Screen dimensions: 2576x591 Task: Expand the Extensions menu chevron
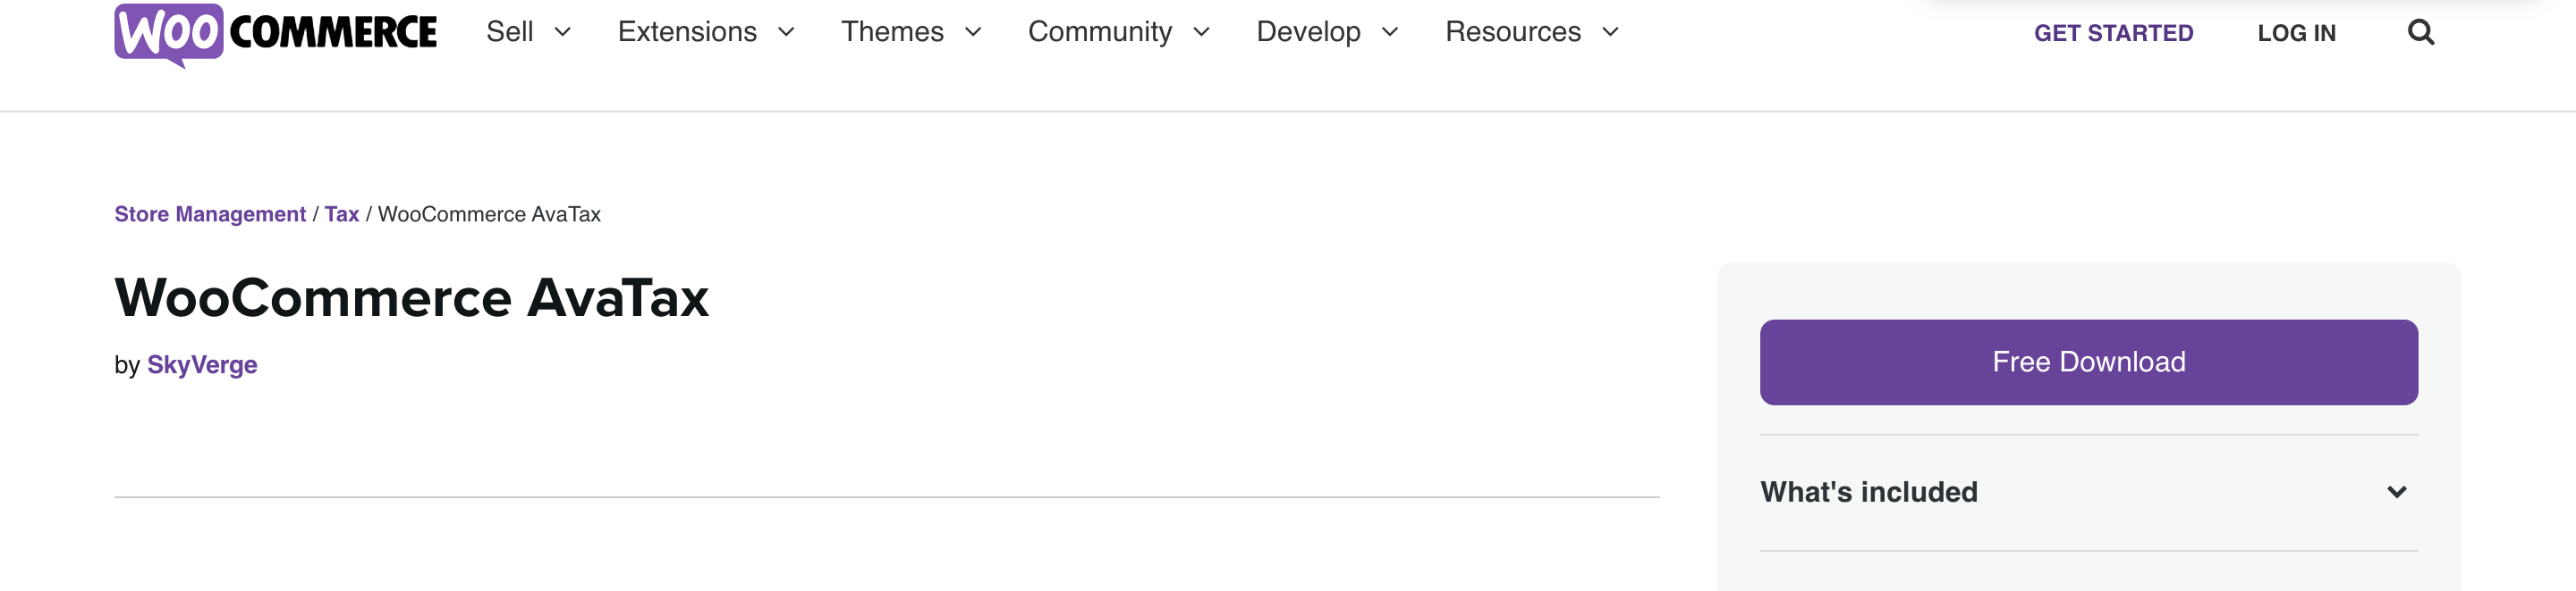click(786, 33)
